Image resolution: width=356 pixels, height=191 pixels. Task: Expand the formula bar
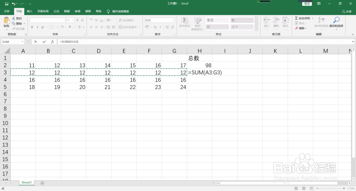point(353,42)
